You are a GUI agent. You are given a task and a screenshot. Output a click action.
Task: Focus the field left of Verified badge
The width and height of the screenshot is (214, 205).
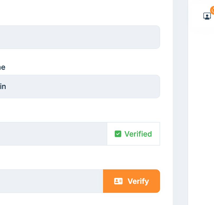(x=53, y=134)
